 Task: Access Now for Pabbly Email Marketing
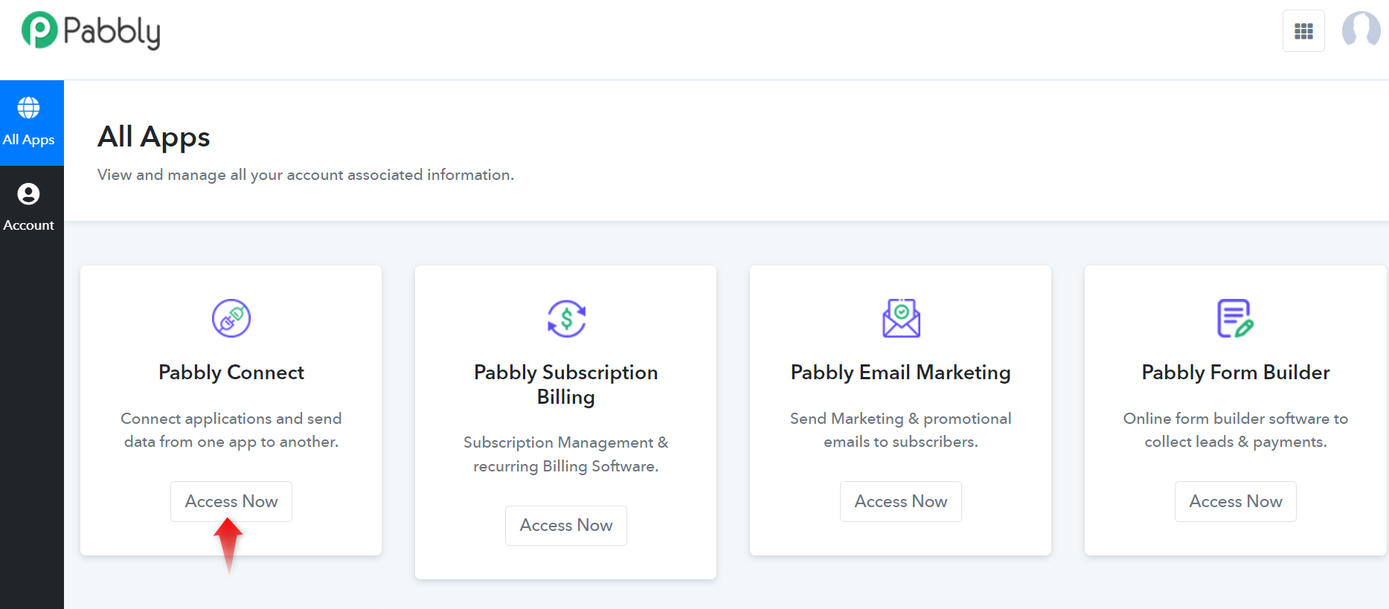point(901,501)
